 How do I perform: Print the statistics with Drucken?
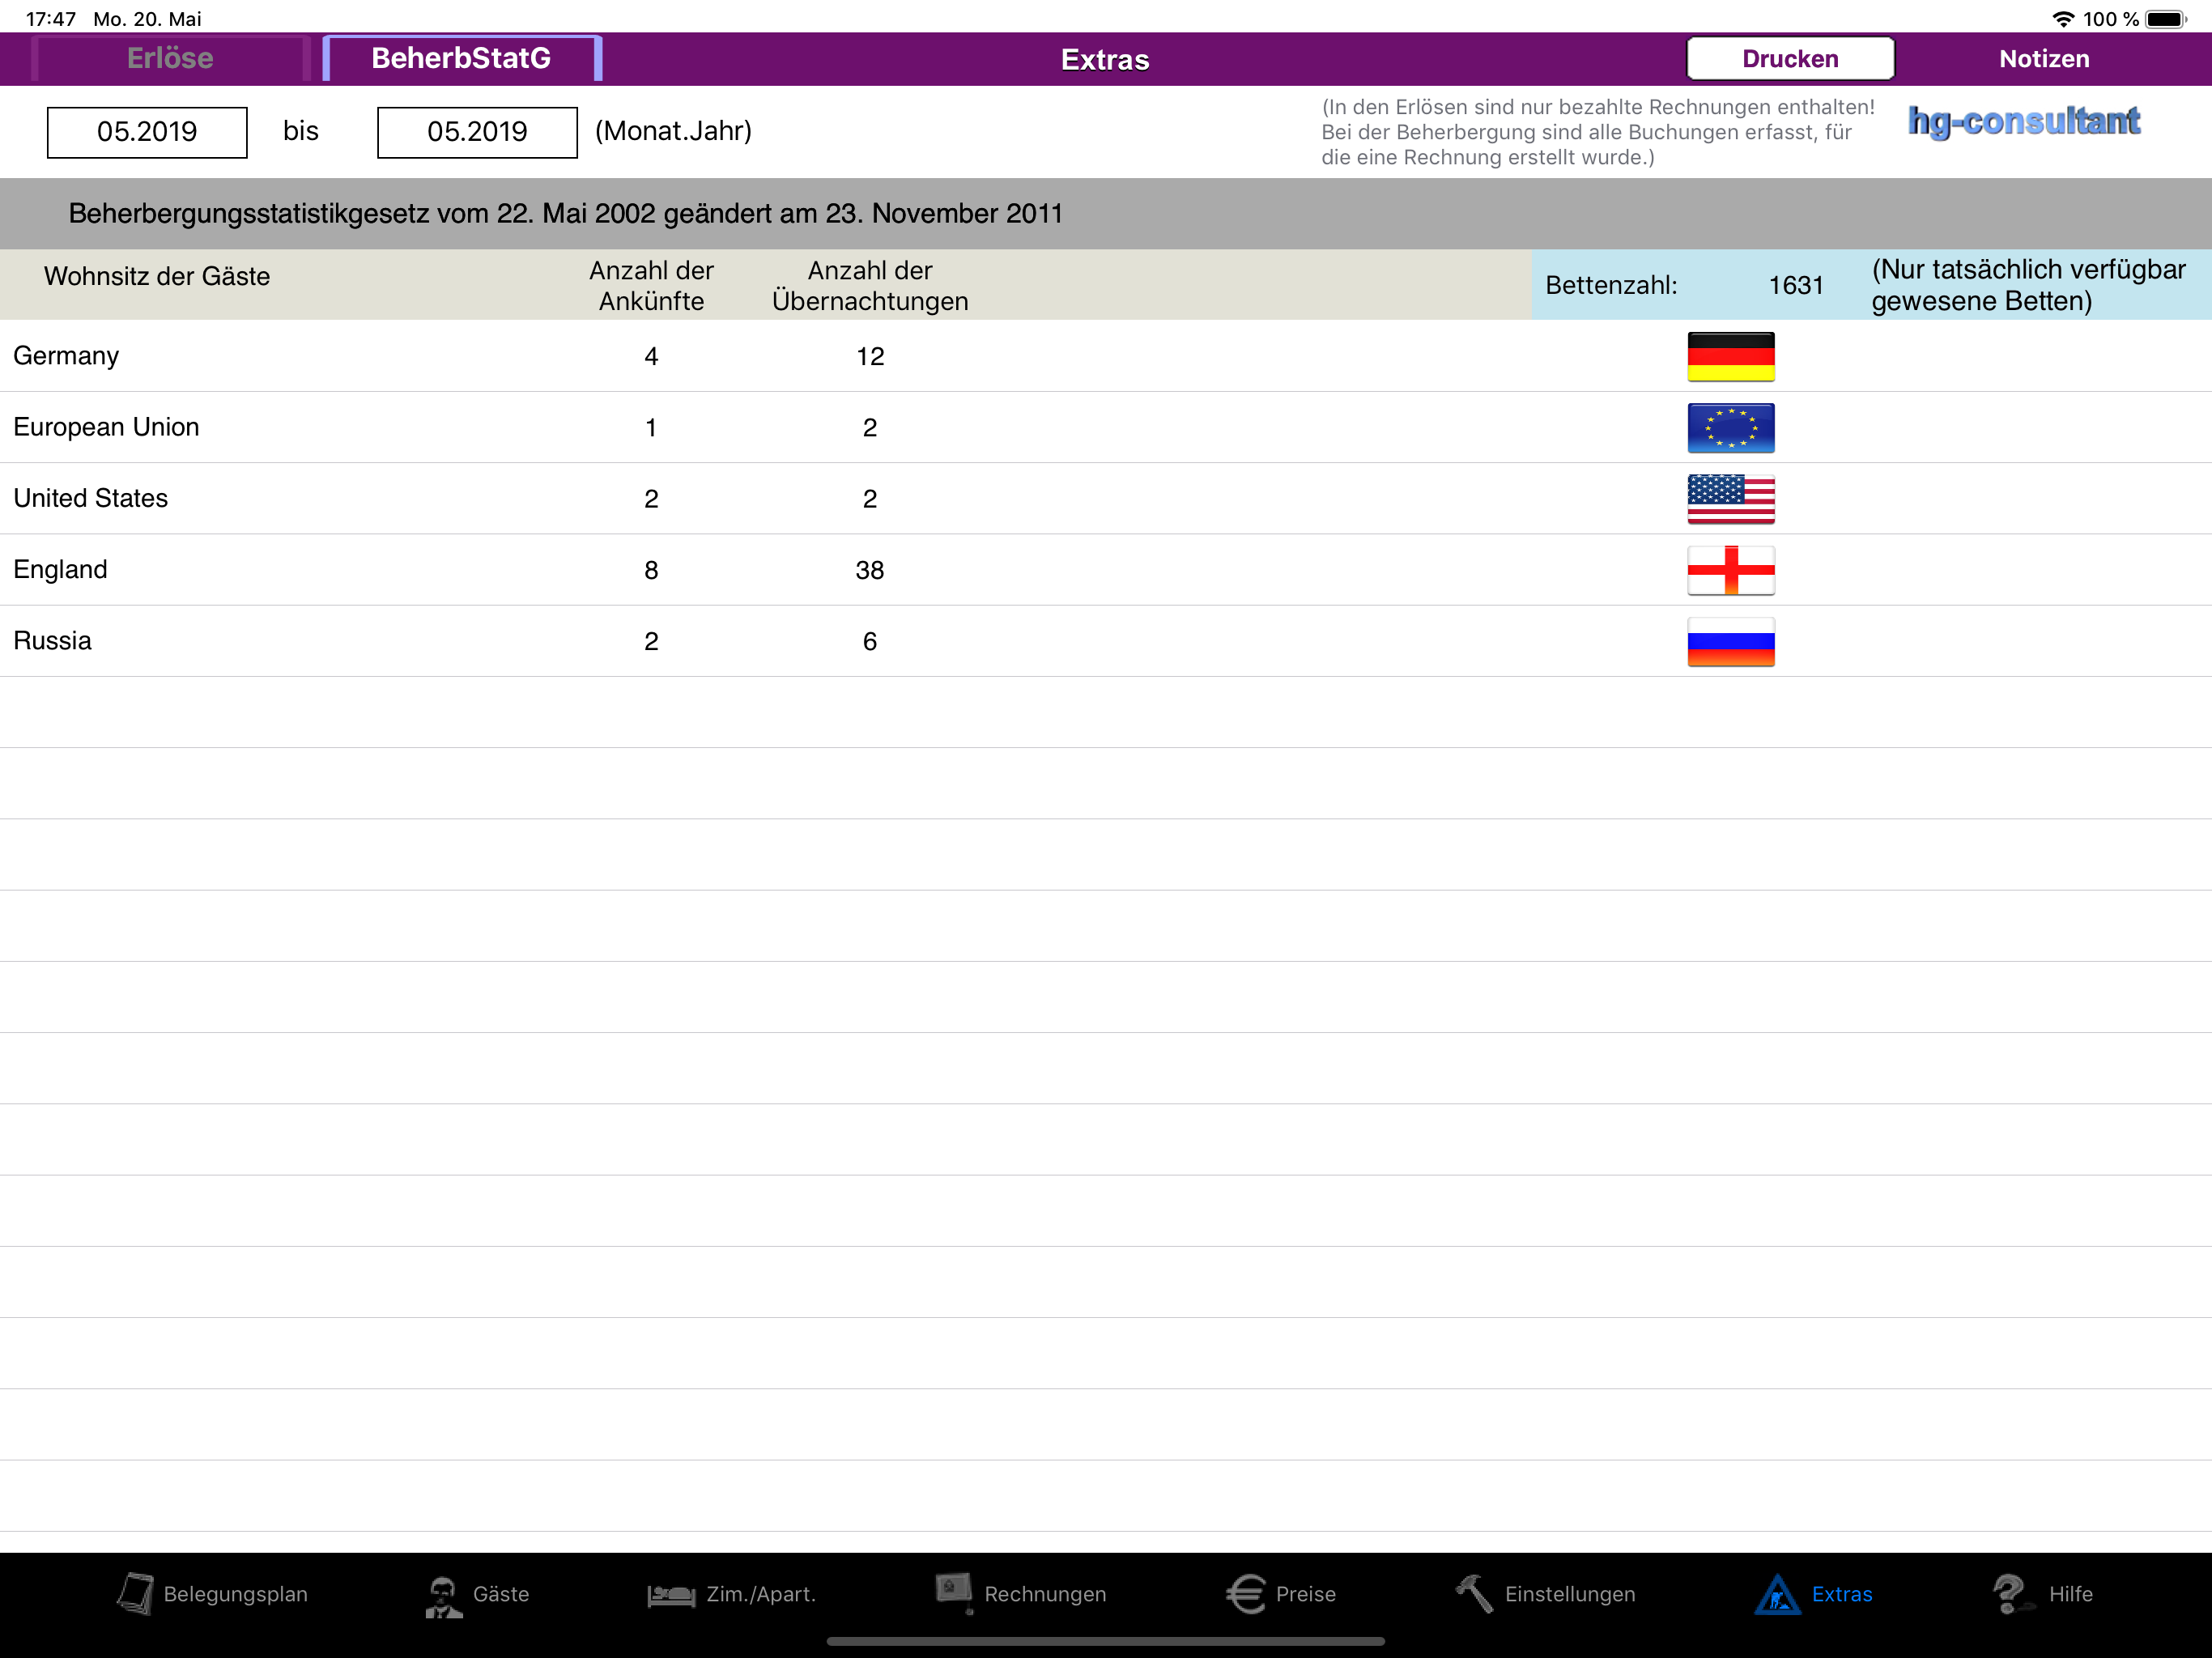[1790, 58]
